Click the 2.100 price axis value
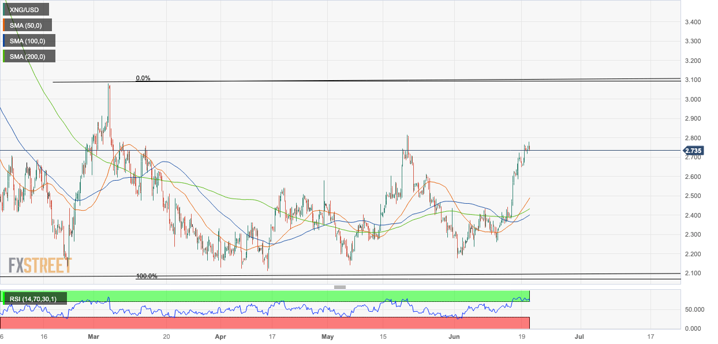 (x=693, y=274)
